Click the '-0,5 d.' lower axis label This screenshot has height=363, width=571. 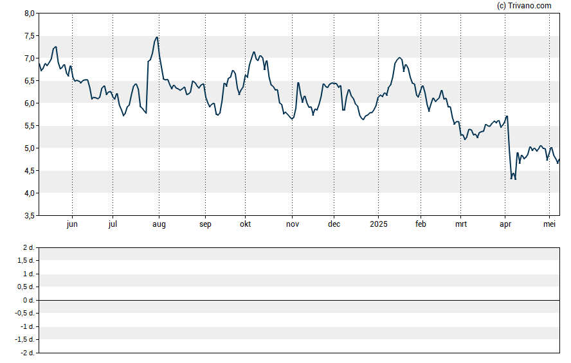click(24, 313)
